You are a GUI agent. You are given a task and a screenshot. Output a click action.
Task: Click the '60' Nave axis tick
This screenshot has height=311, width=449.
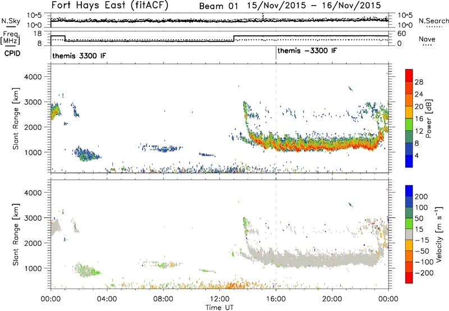point(402,34)
